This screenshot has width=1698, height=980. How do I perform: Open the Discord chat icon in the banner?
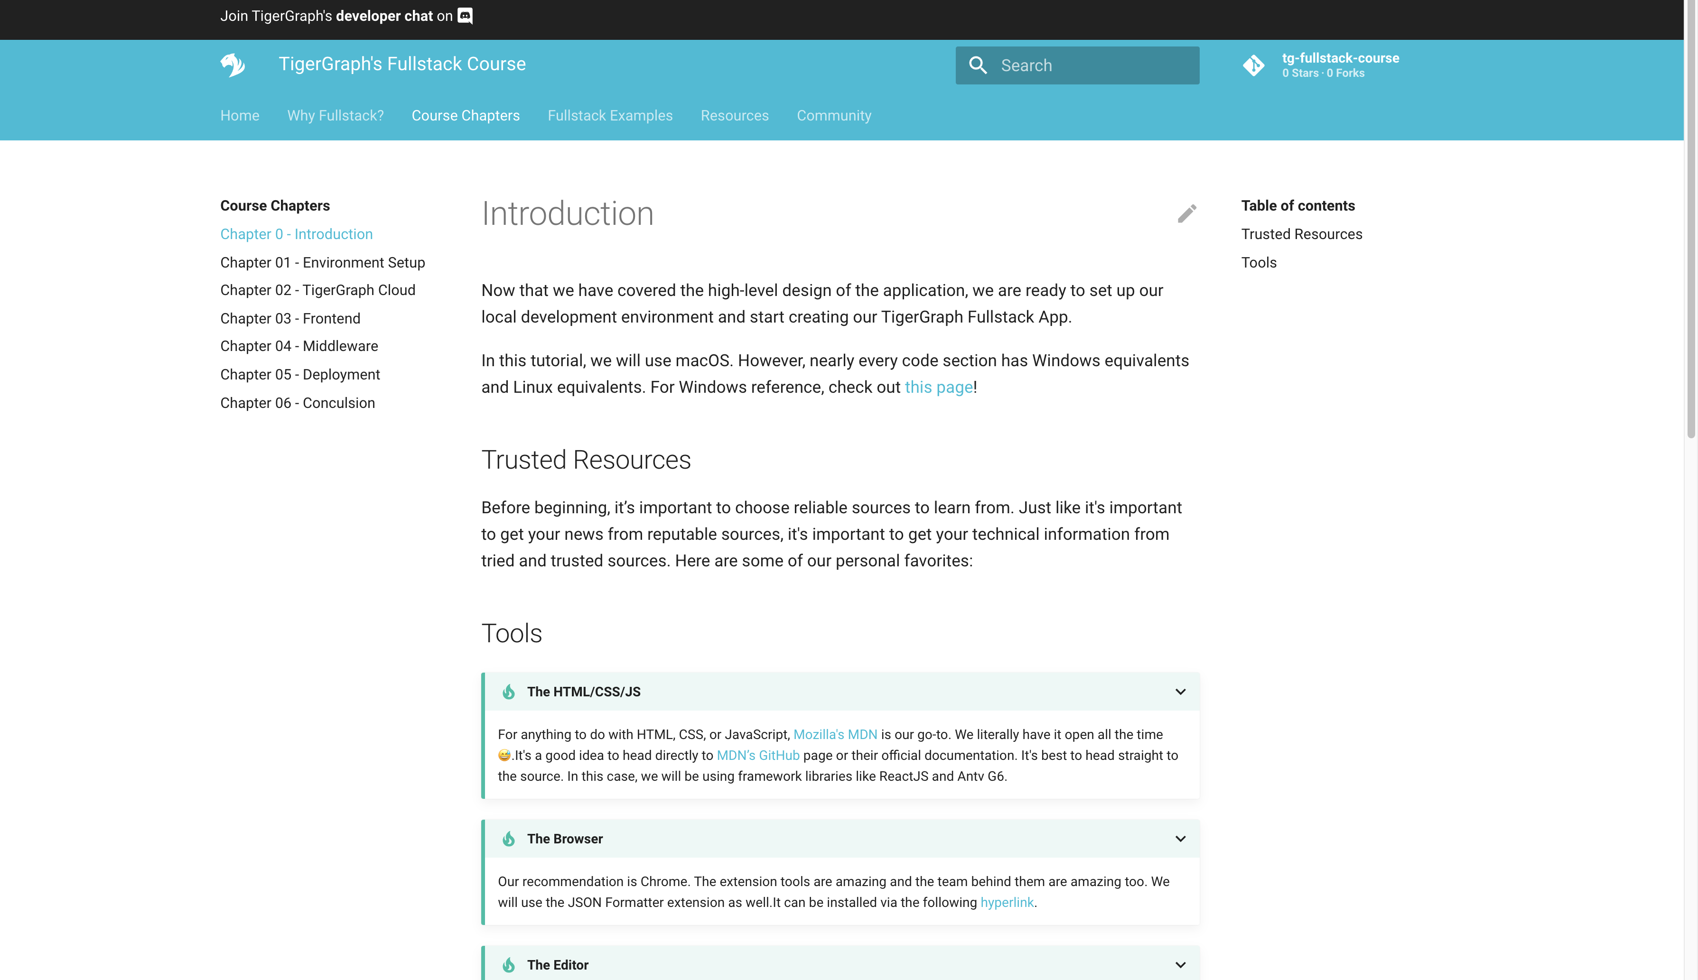tap(465, 16)
